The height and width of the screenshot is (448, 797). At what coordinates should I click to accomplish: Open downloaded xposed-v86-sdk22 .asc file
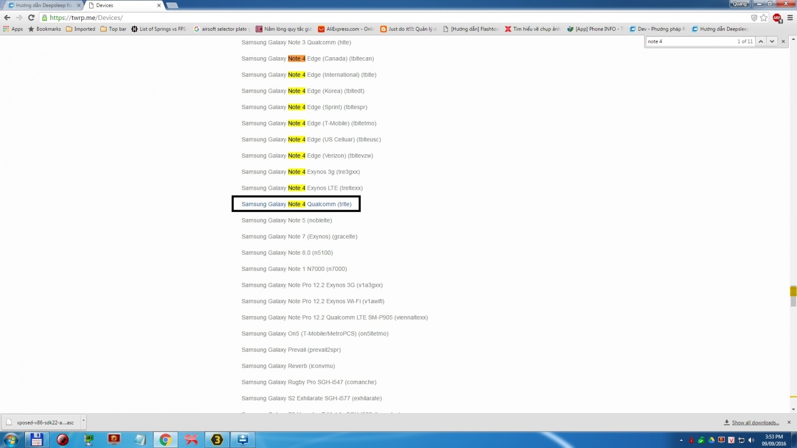pyautogui.click(x=40, y=422)
